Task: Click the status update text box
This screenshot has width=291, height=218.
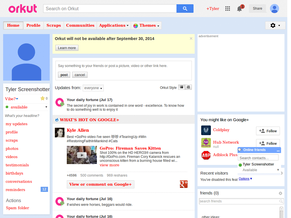Action: (123, 66)
